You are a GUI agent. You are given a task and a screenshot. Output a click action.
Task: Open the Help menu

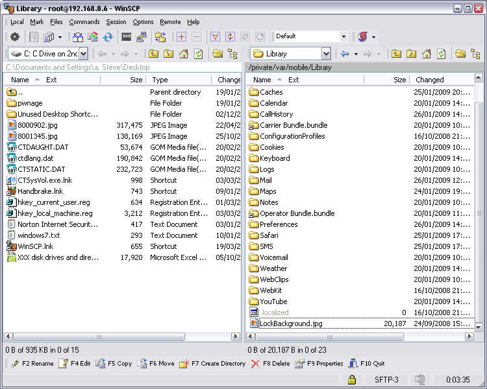click(x=194, y=22)
